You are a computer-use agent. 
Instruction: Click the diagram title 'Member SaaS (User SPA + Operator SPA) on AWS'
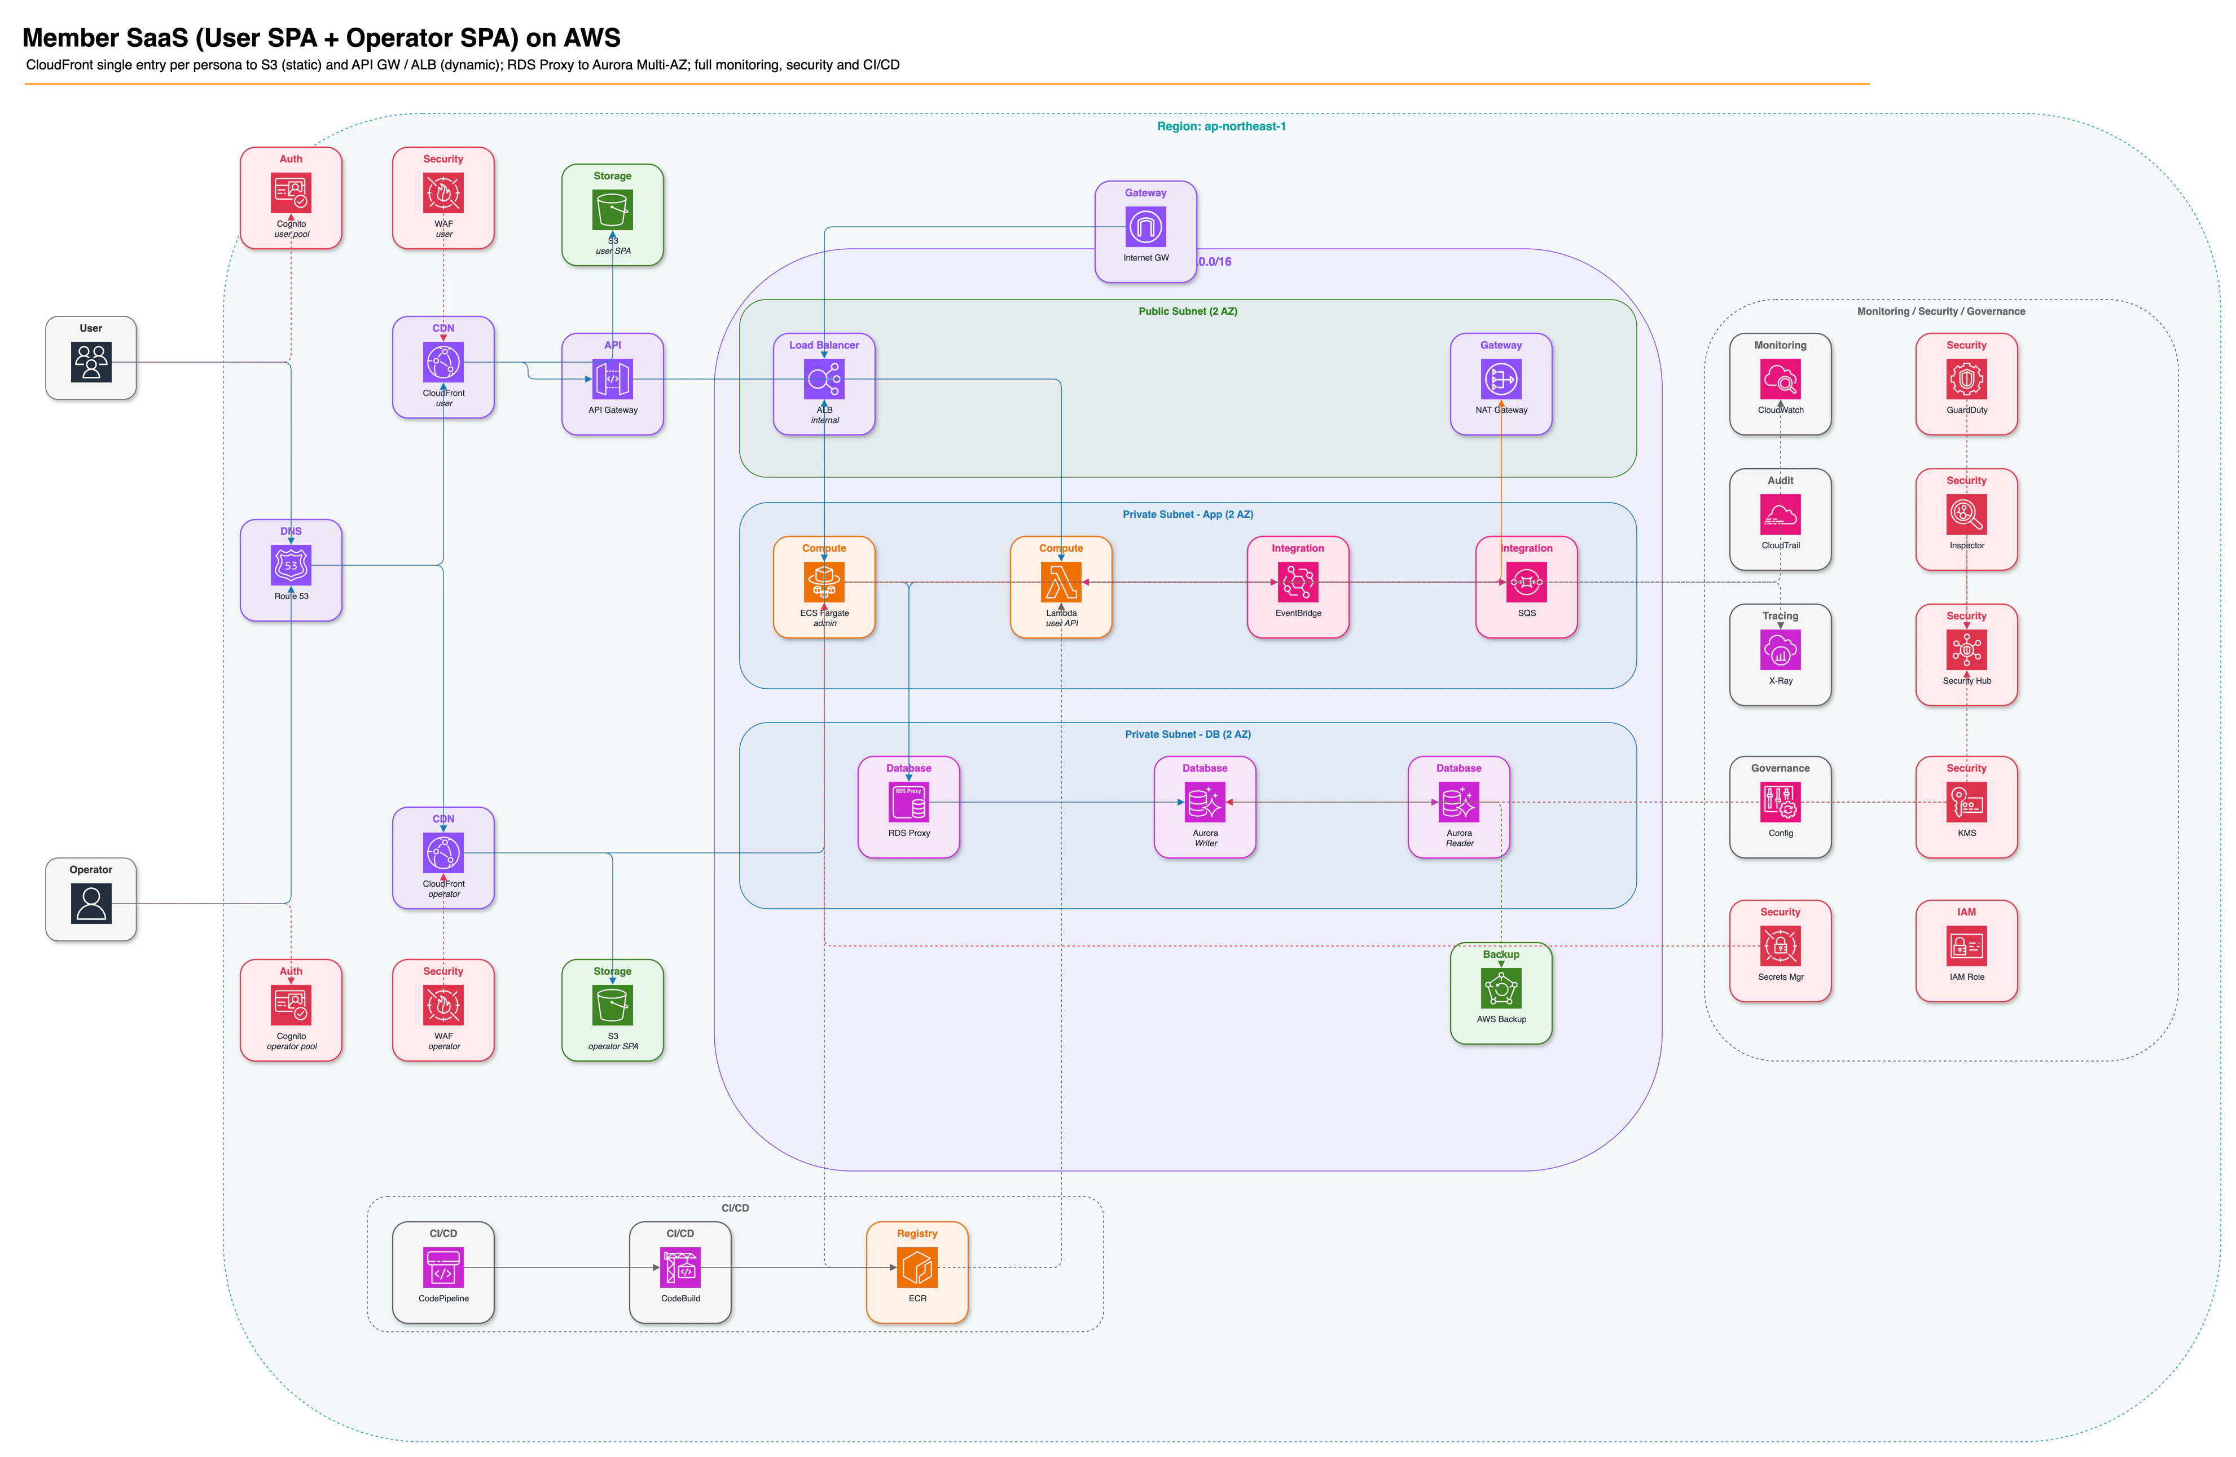(321, 38)
